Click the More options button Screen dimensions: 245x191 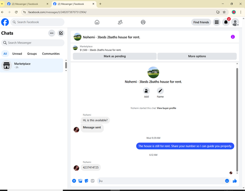(x=197, y=56)
